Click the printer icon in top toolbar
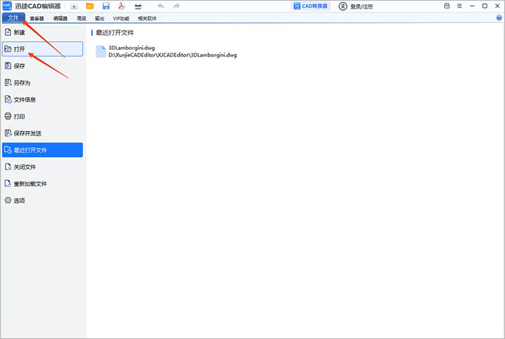This screenshot has height=339, width=505. pyautogui.click(x=137, y=6)
